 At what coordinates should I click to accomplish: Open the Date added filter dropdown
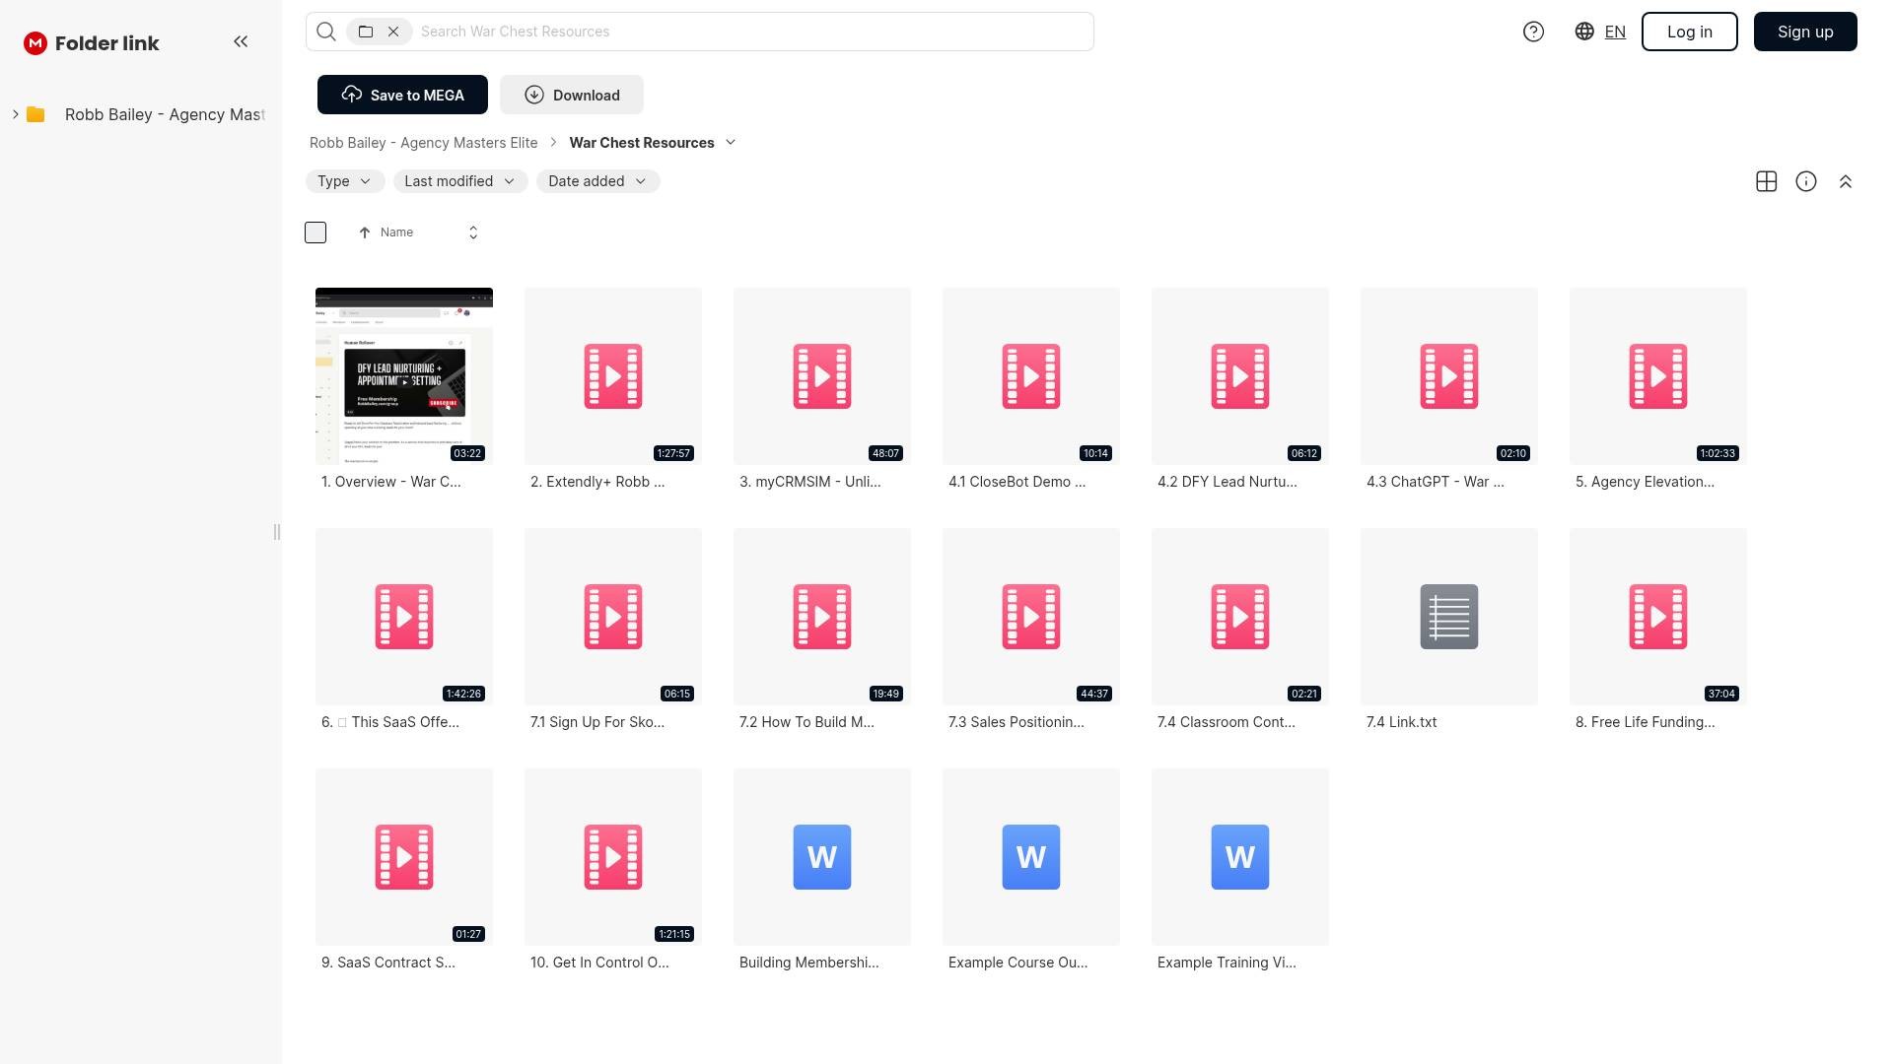(x=597, y=181)
